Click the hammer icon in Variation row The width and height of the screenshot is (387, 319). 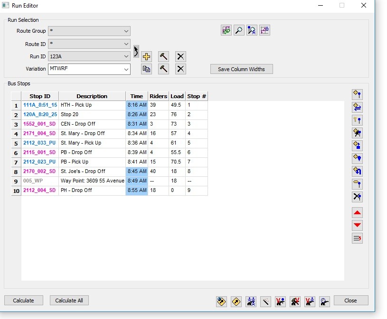click(163, 69)
